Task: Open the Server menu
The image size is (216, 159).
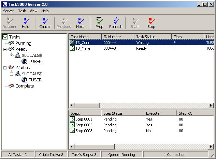Action: pyautogui.click(x=9, y=11)
